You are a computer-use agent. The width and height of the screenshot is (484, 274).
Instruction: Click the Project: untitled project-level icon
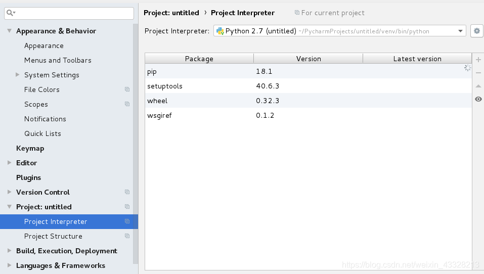127,206
